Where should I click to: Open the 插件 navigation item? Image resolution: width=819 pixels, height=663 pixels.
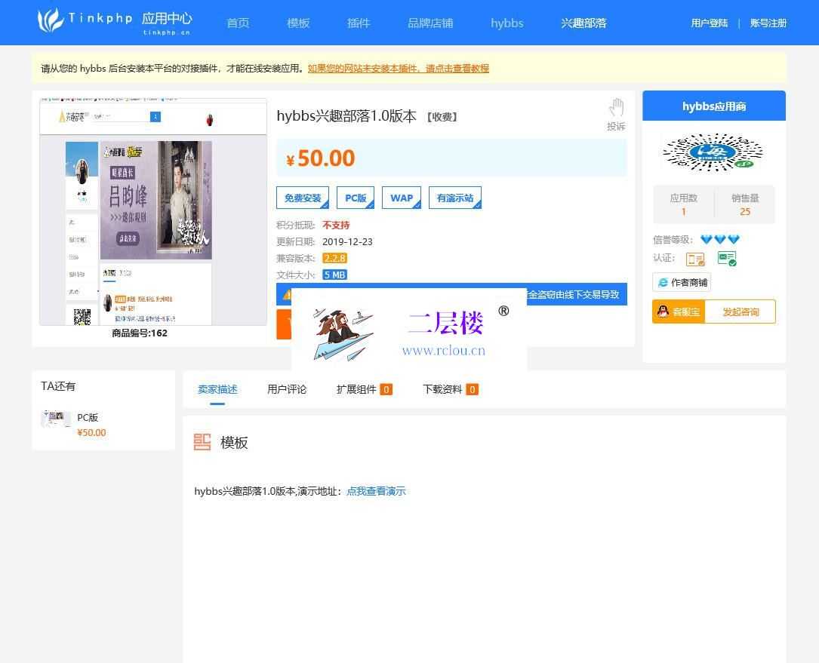[359, 23]
